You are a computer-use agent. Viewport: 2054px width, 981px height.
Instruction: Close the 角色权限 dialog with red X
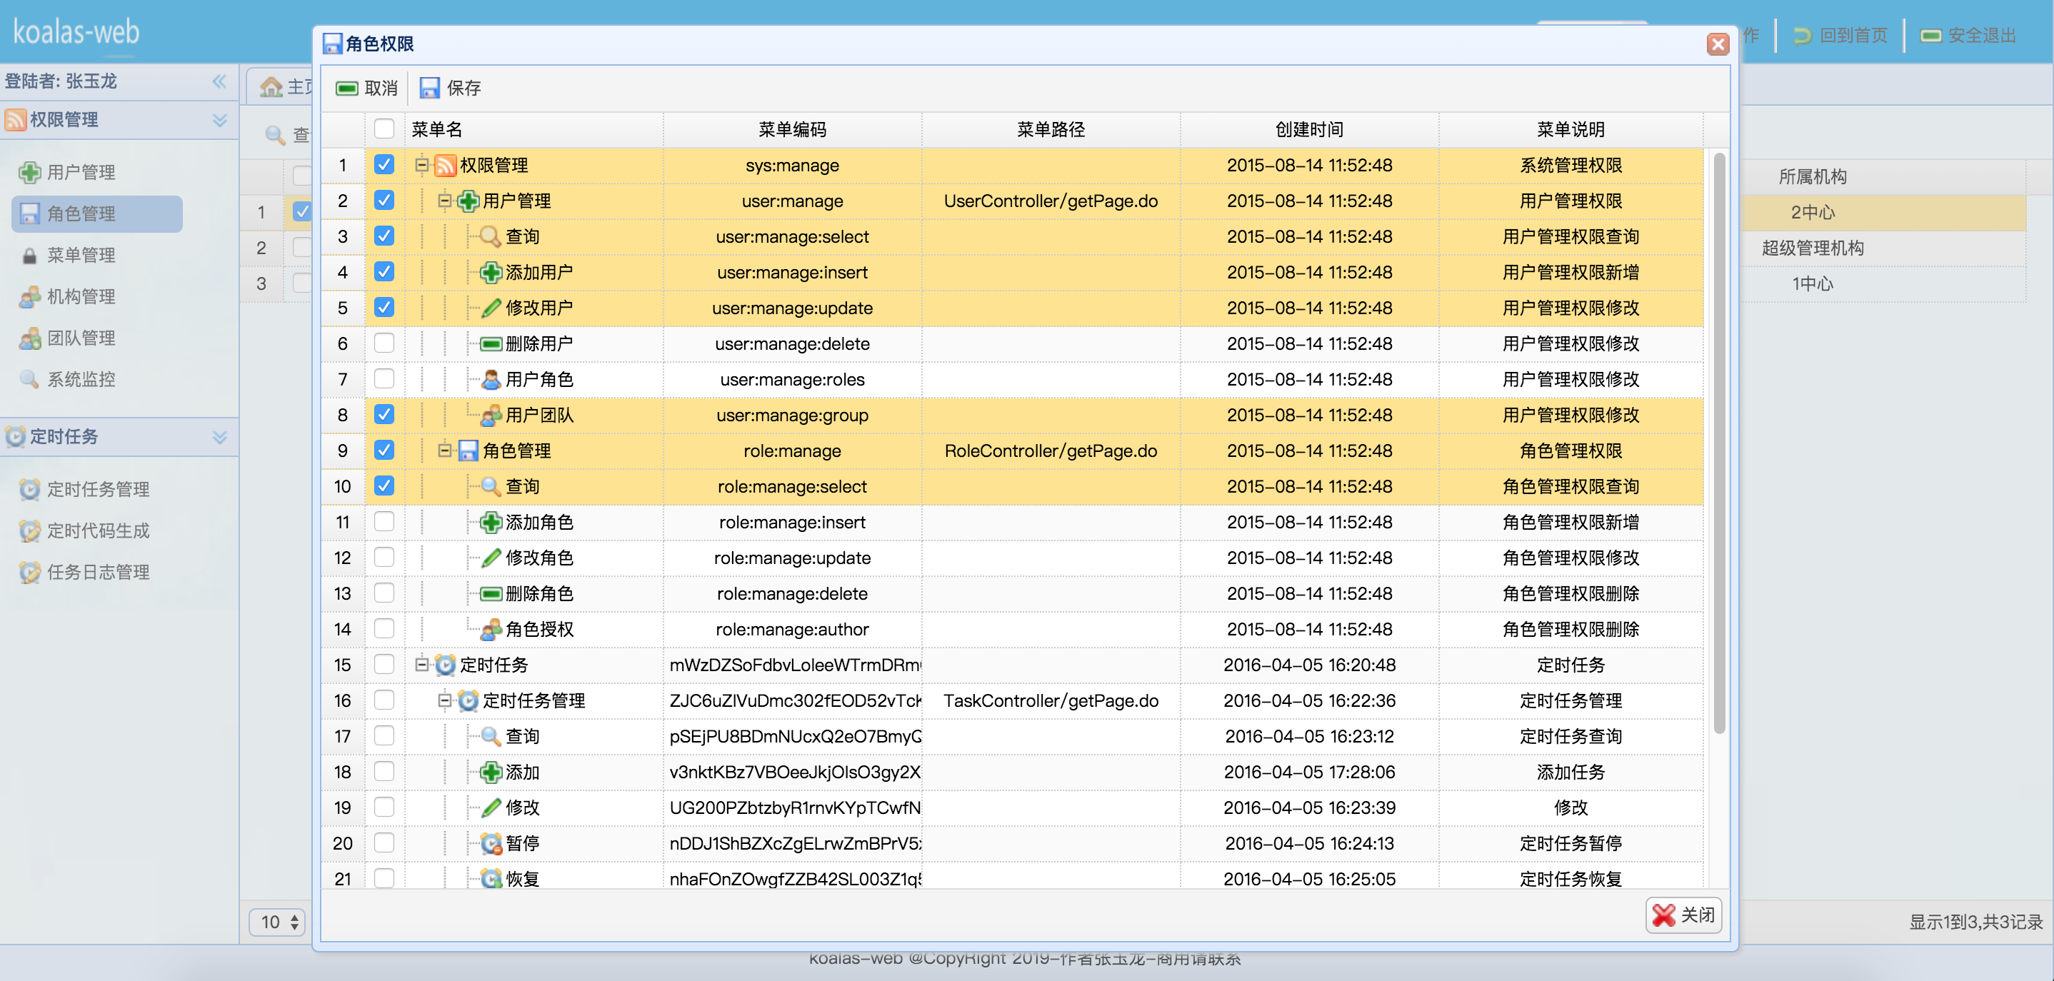(x=1718, y=44)
